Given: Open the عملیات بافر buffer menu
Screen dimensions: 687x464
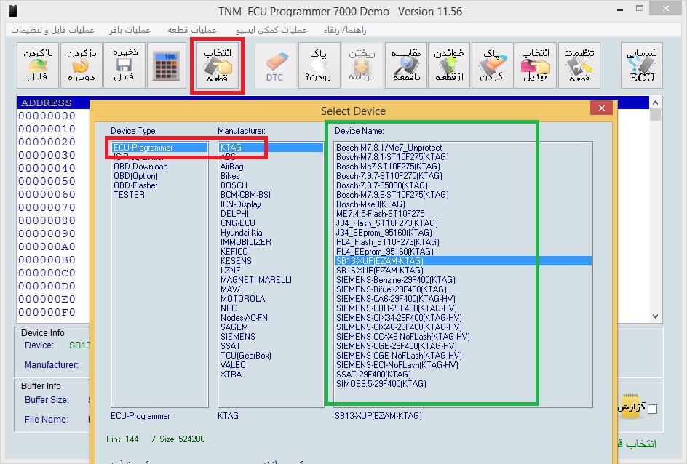Looking at the screenshot, I should tap(130, 30).
